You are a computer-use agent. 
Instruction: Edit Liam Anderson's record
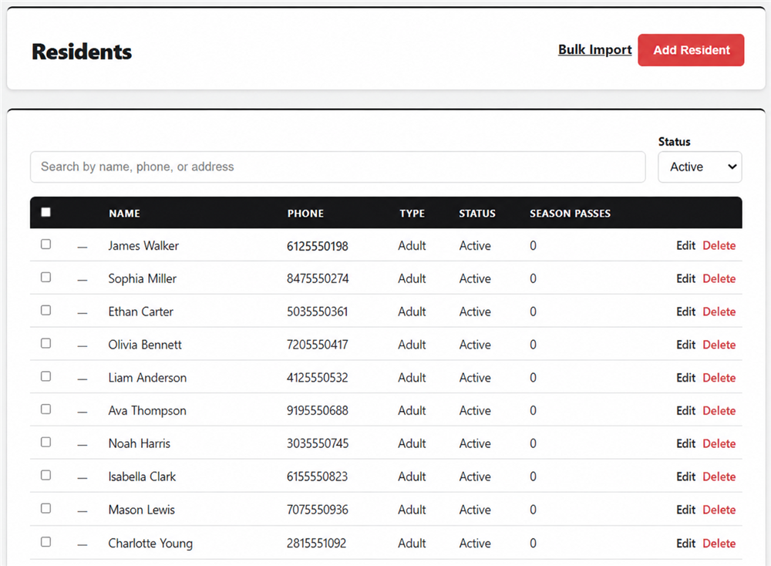pos(685,377)
